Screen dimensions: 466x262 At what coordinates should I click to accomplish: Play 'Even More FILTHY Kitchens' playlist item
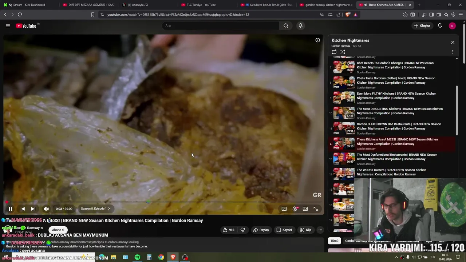392,98
